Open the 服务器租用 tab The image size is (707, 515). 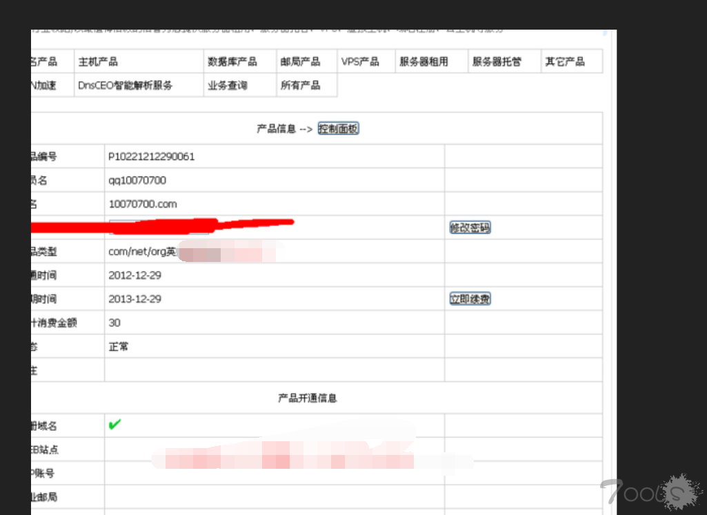pyautogui.click(x=424, y=62)
